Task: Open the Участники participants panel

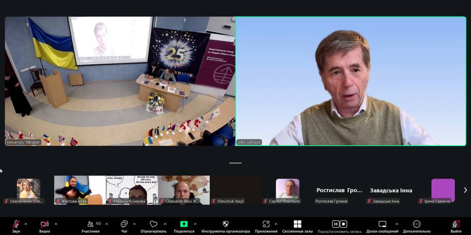Action: tap(90, 224)
